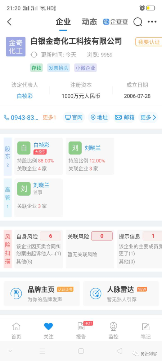Open 品牌主页 brand page card
The image size is (162, 361).
[x=41, y=293]
